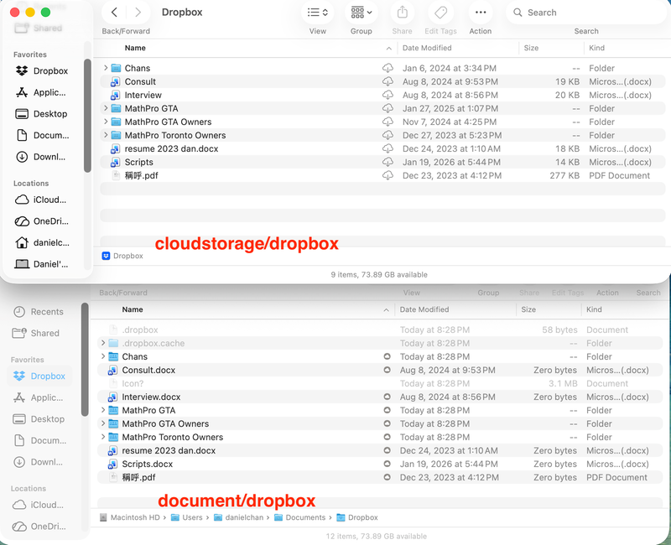Image resolution: width=671 pixels, height=545 pixels.
Task: Click the Share toolbar icon
Action: point(403,13)
